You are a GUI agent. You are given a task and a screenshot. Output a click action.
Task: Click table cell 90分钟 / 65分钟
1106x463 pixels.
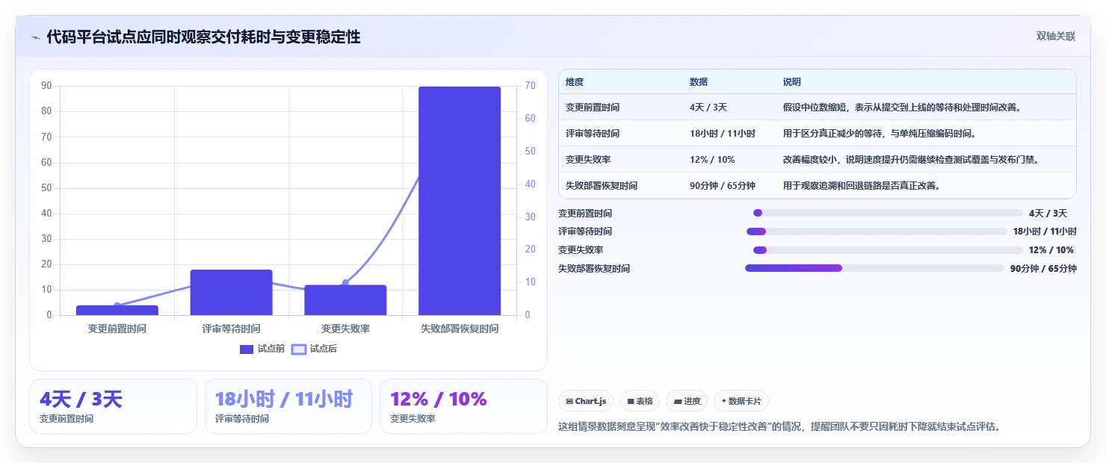(723, 186)
